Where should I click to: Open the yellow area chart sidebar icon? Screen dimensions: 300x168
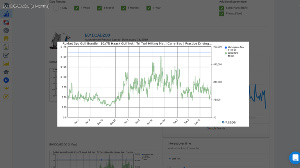point(6,64)
